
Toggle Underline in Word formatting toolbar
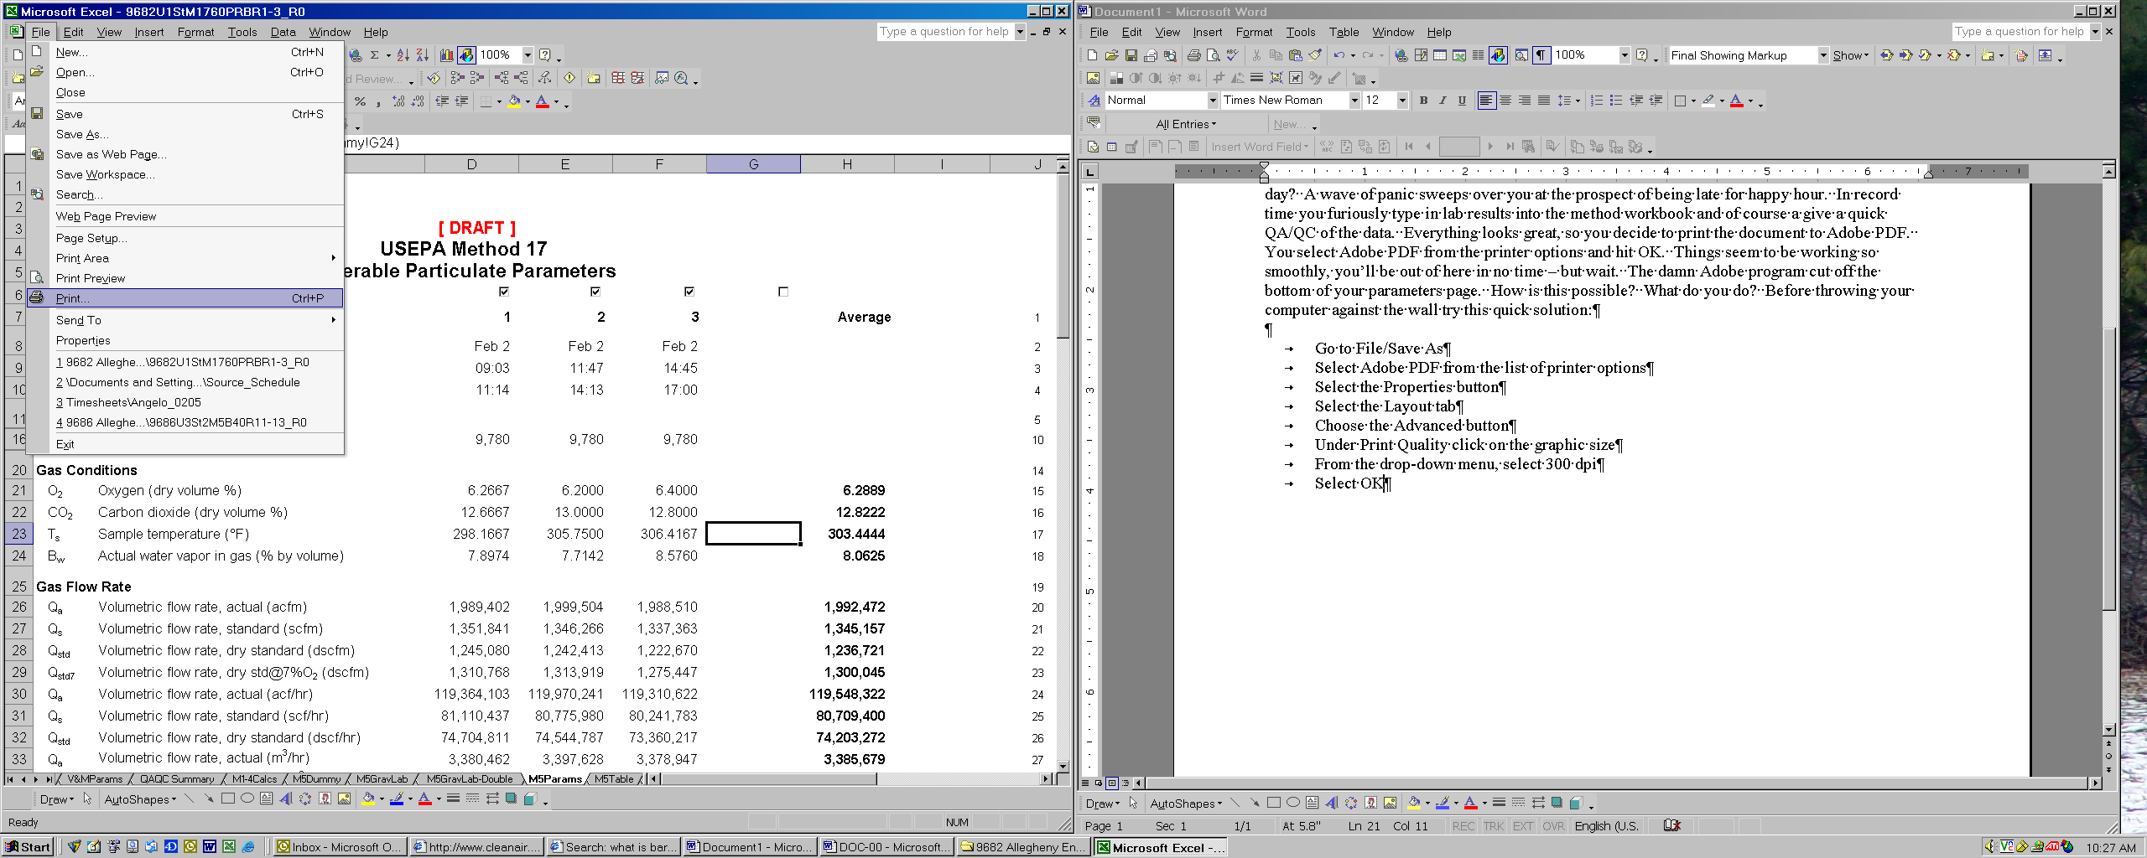(x=1462, y=101)
